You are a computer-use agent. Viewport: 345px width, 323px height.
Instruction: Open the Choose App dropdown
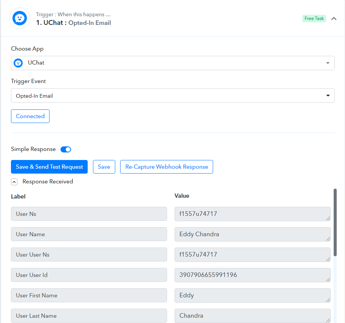(173, 63)
